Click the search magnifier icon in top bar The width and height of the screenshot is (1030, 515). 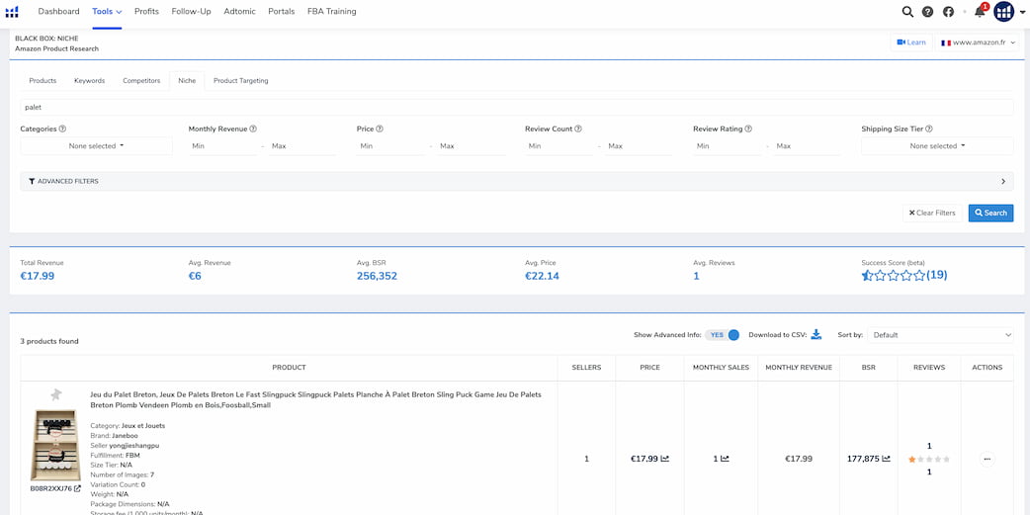(907, 11)
